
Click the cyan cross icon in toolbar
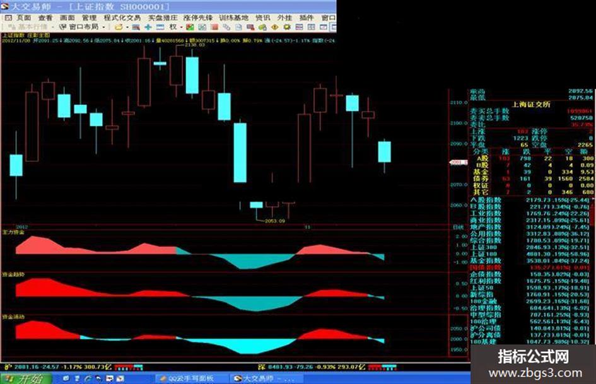148,27
